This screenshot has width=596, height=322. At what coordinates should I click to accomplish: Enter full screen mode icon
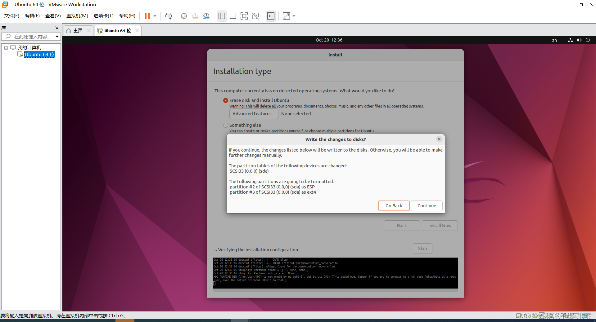pos(244,16)
